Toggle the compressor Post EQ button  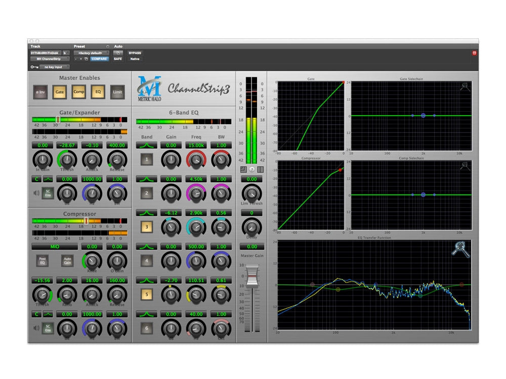(x=43, y=261)
